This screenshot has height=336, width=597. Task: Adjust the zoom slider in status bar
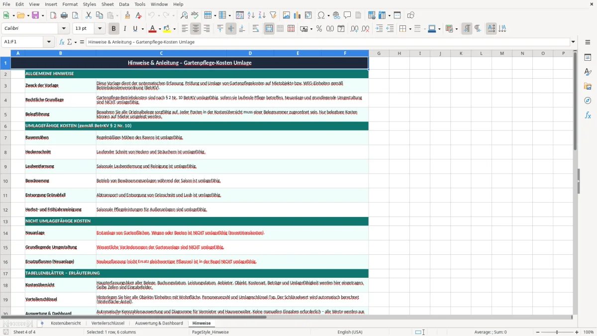[x=557, y=332]
